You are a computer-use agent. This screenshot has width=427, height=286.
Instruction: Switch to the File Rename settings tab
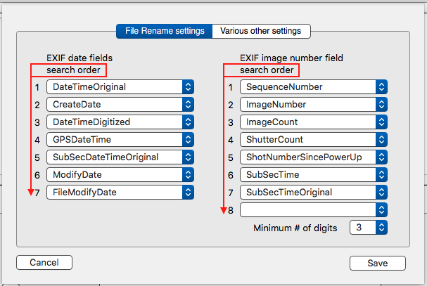point(165,31)
